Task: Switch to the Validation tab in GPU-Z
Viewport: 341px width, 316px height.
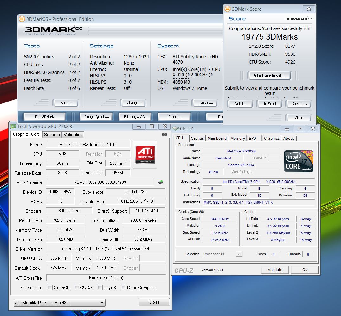Action: (73, 135)
